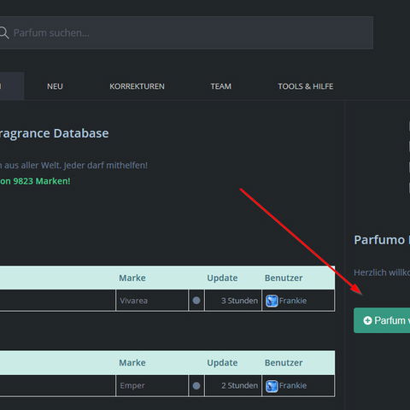Click the Update header in second table
Screen dimensions: 410x410
pos(222,363)
